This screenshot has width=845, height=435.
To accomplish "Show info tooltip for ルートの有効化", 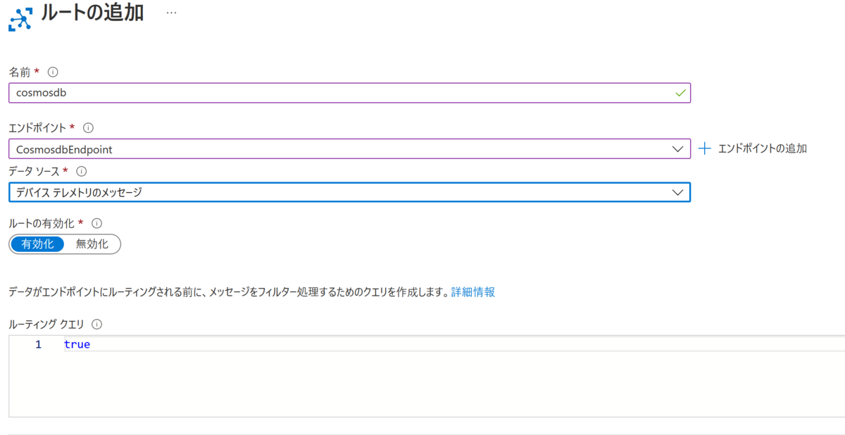I will point(97,223).
